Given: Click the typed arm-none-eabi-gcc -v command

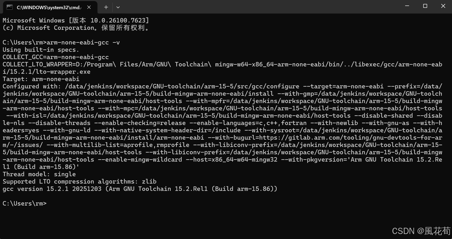Looking at the screenshot, I should pyautogui.click(x=83, y=42).
